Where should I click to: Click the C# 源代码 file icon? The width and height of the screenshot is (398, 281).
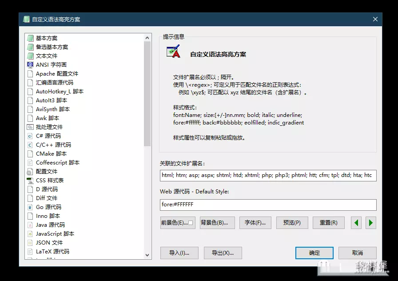pyautogui.click(x=30, y=136)
